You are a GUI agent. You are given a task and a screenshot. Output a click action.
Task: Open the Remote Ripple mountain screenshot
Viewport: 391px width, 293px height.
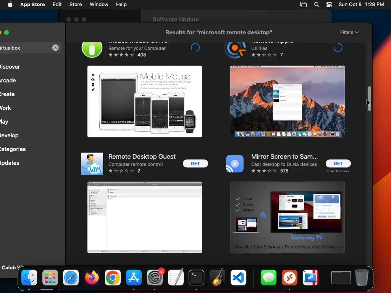pos(288,101)
